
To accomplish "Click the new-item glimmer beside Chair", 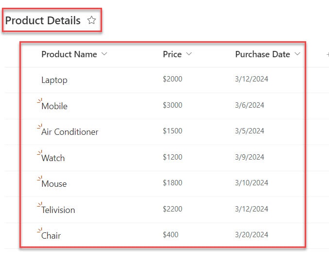I will (40, 230).
